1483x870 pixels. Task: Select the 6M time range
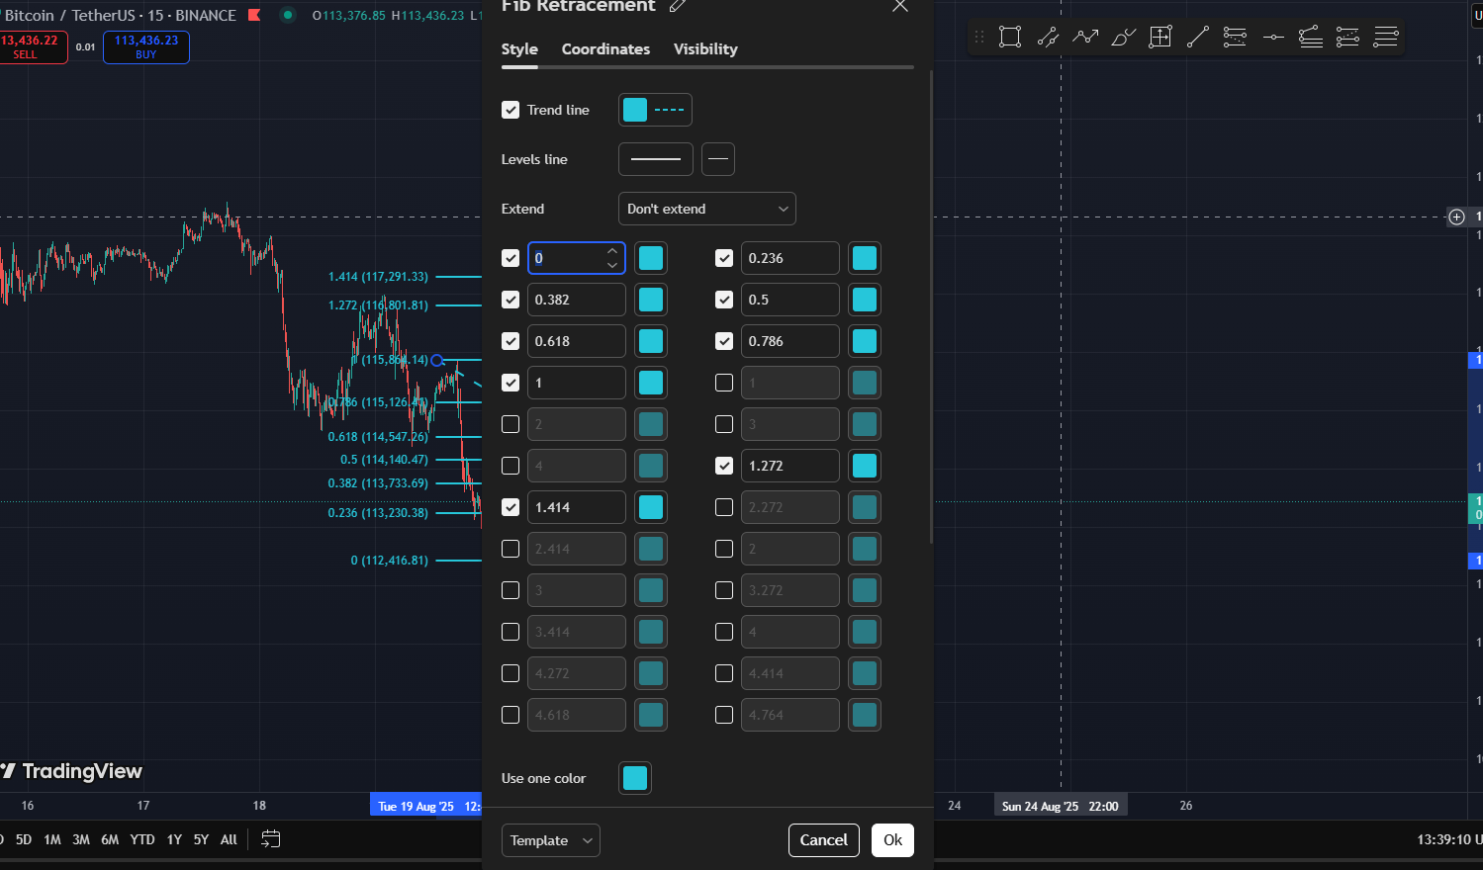(x=110, y=839)
